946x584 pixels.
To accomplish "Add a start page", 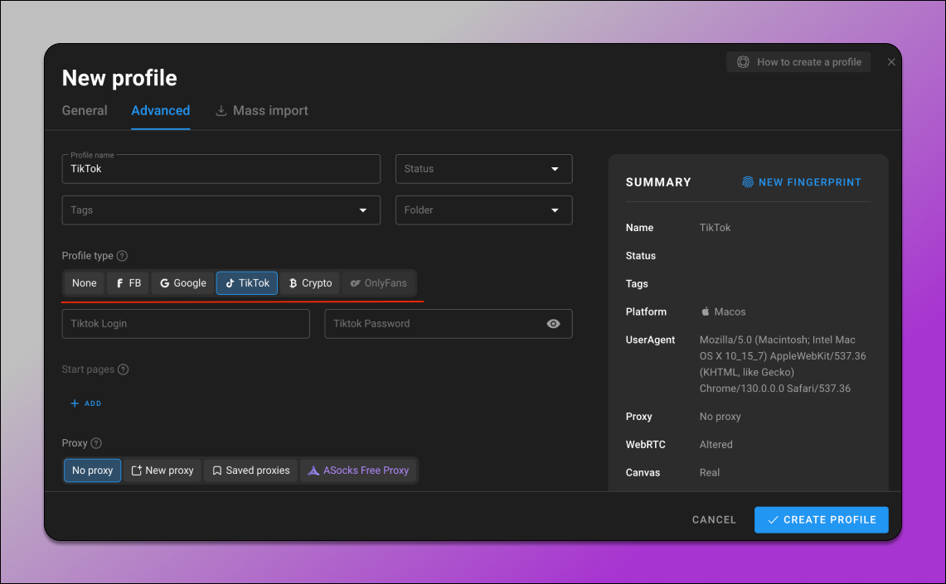I will tap(86, 403).
